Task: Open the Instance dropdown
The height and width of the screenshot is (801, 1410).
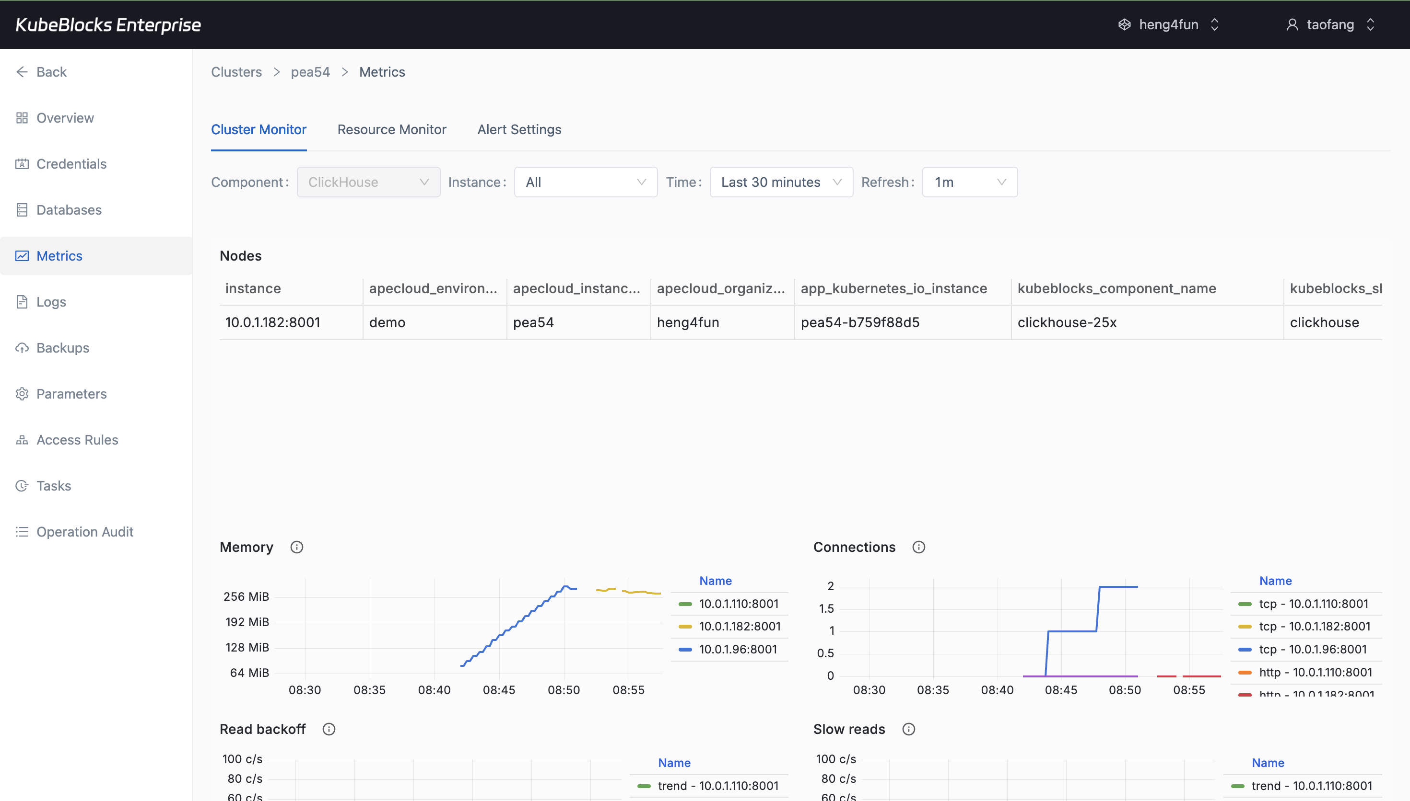Action: 585,182
